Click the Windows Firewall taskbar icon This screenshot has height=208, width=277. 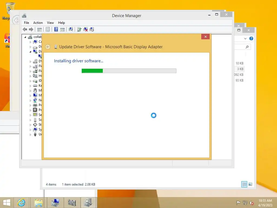pyautogui.click(x=72, y=203)
